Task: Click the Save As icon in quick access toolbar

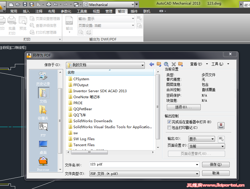Action: (x=32, y=5)
